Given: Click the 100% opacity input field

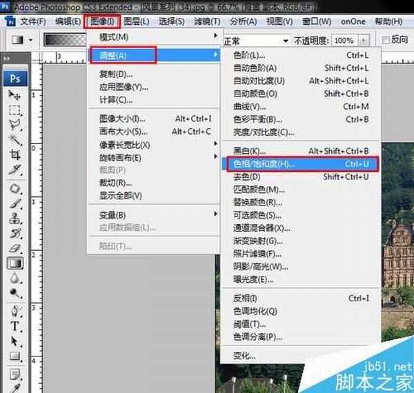Looking at the screenshot, I should [x=345, y=41].
